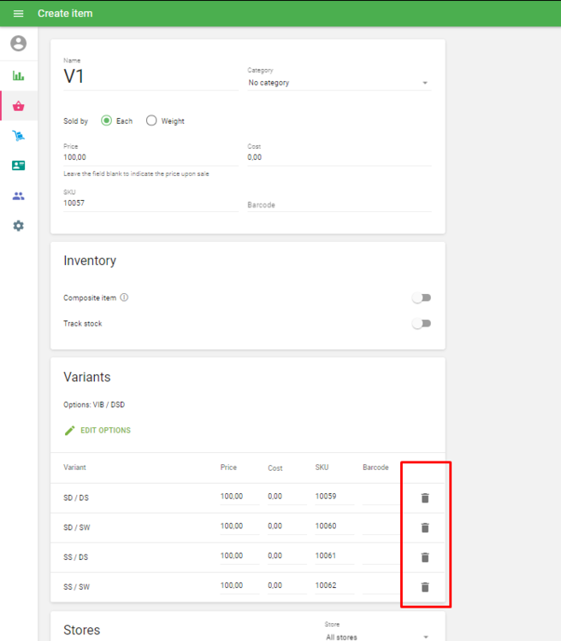The width and height of the screenshot is (561, 641).
Task: Delete the SS / SW variant
Action: coord(425,587)
